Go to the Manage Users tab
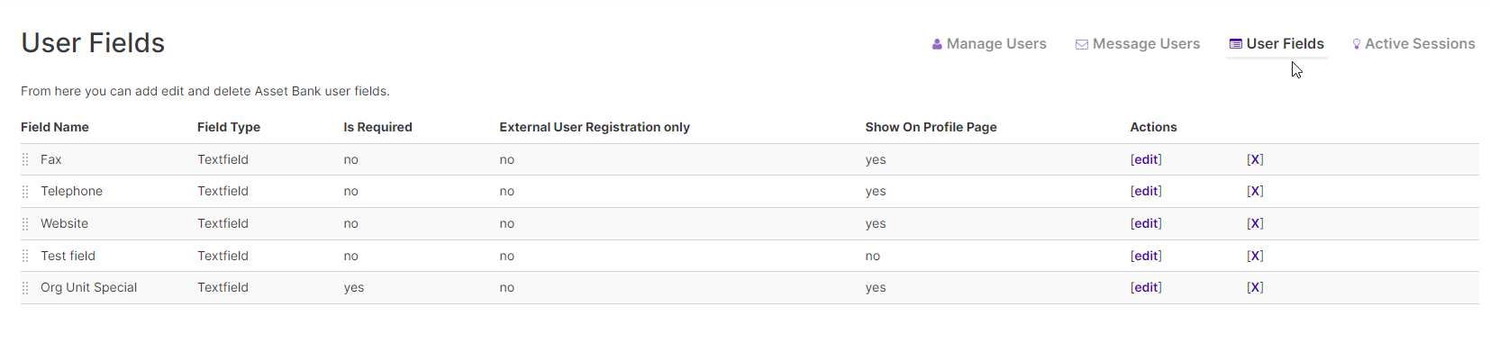This screenshot has height=343, width=1490. tap(989, 44)
